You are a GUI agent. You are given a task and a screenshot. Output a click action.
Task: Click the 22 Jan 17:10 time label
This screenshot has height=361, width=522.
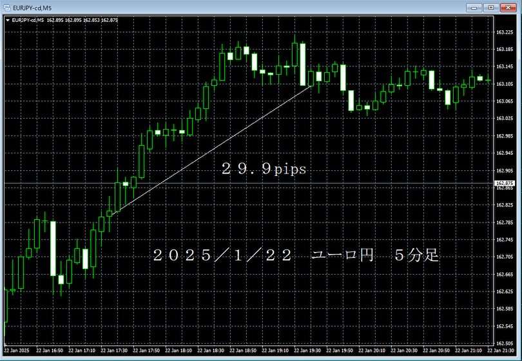tap(82, 351)
